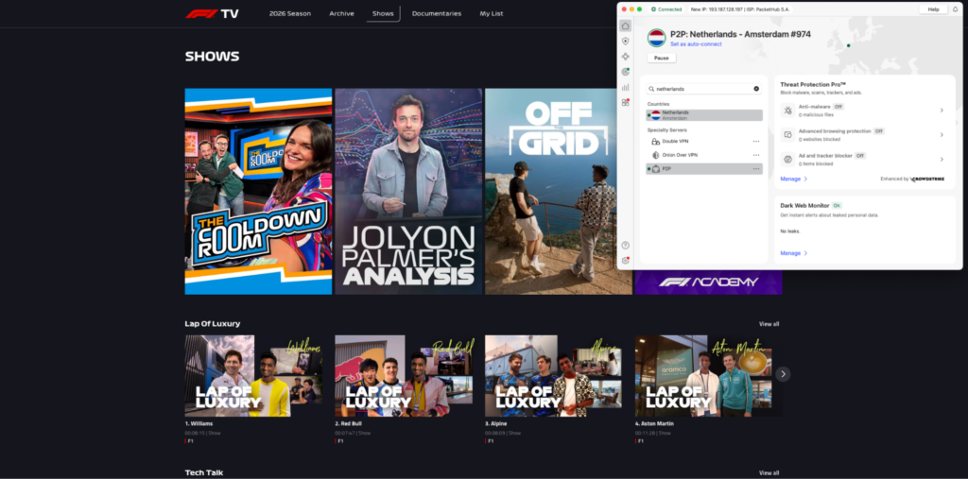Open Double VPN more options menu
Viewport: 968px width, 479px height.
coord(755,142)
